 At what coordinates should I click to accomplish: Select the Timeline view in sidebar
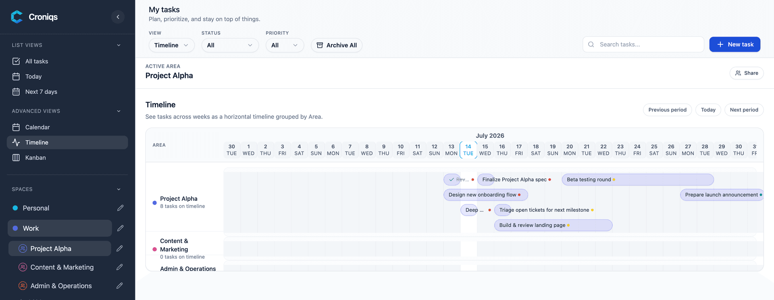click(x=67, y=142)
